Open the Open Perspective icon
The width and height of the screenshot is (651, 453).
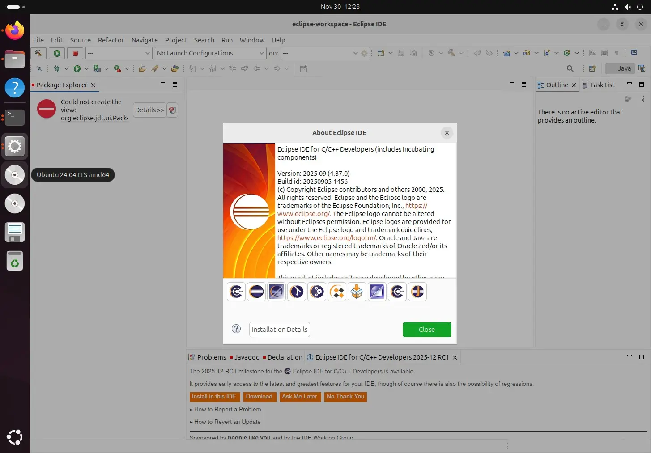pos(592,68)
